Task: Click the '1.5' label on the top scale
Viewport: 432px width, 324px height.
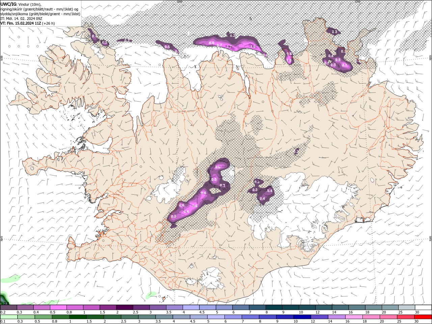Action: pos(102,313)
